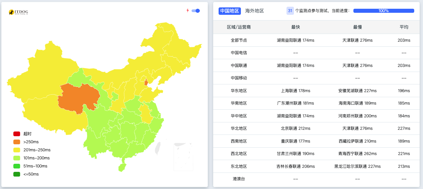Click the 31 monitoring points badge

(290, 11)
